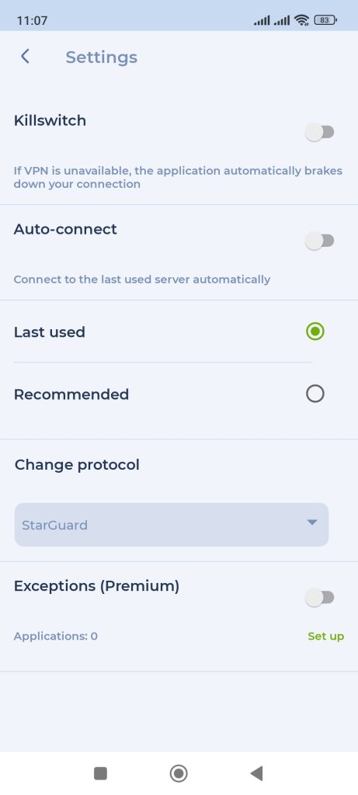Tap the Change protocol heading
The height and width of the screenshot is (795, 358).
click(x=77, y=464)
